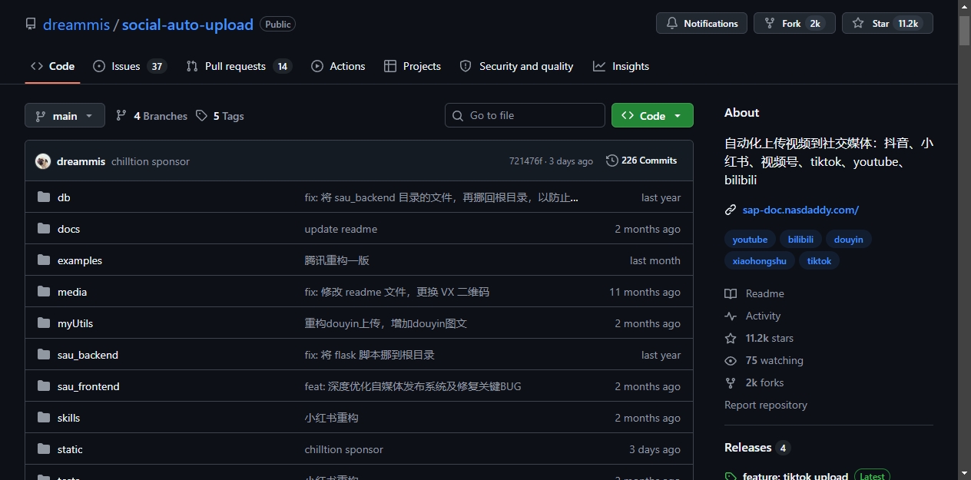
Task: View the 11.2k stars link
Action: click(x=770, y=338)
